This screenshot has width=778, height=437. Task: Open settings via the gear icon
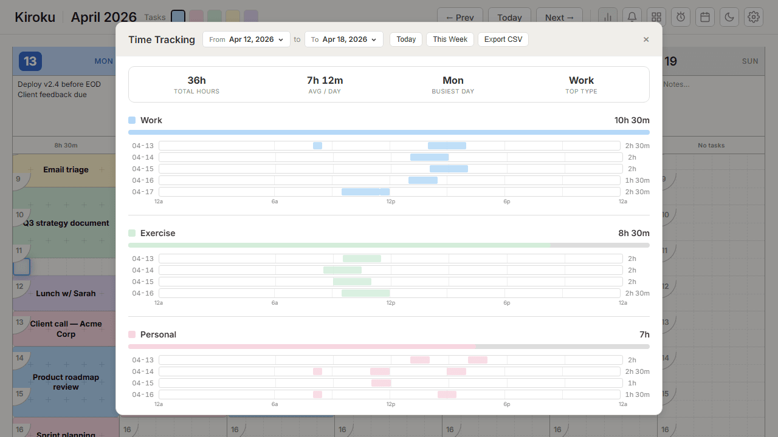(753, 17)
